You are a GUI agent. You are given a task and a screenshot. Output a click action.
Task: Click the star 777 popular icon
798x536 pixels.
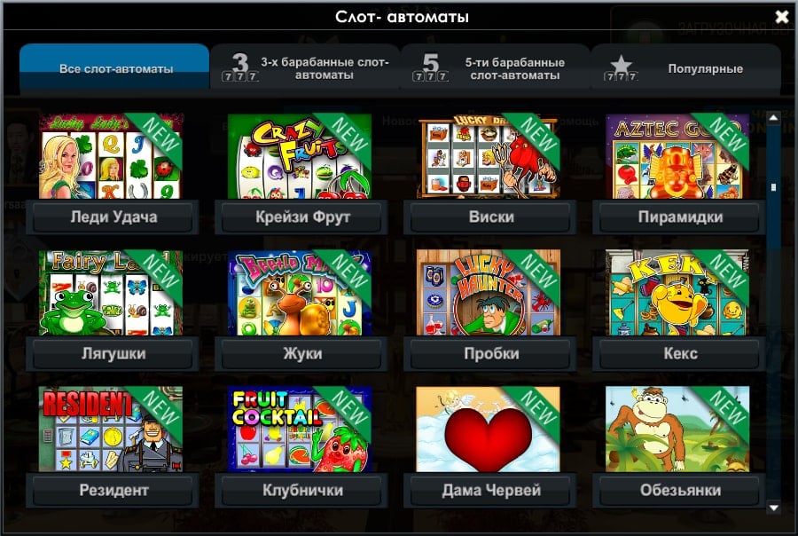click(x=621, y=68)
